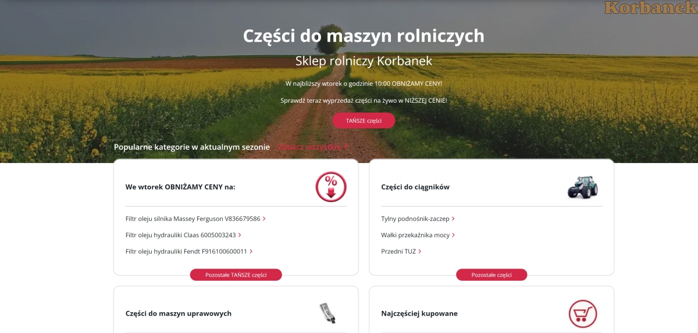
Task: Click the tillage machine part icon
Action: [x=329, y=314]
